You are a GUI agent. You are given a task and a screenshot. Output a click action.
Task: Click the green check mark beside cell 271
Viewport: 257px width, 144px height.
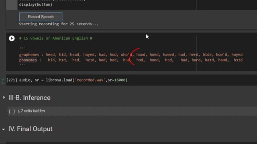pyautogui.click(x=3, y=80)
